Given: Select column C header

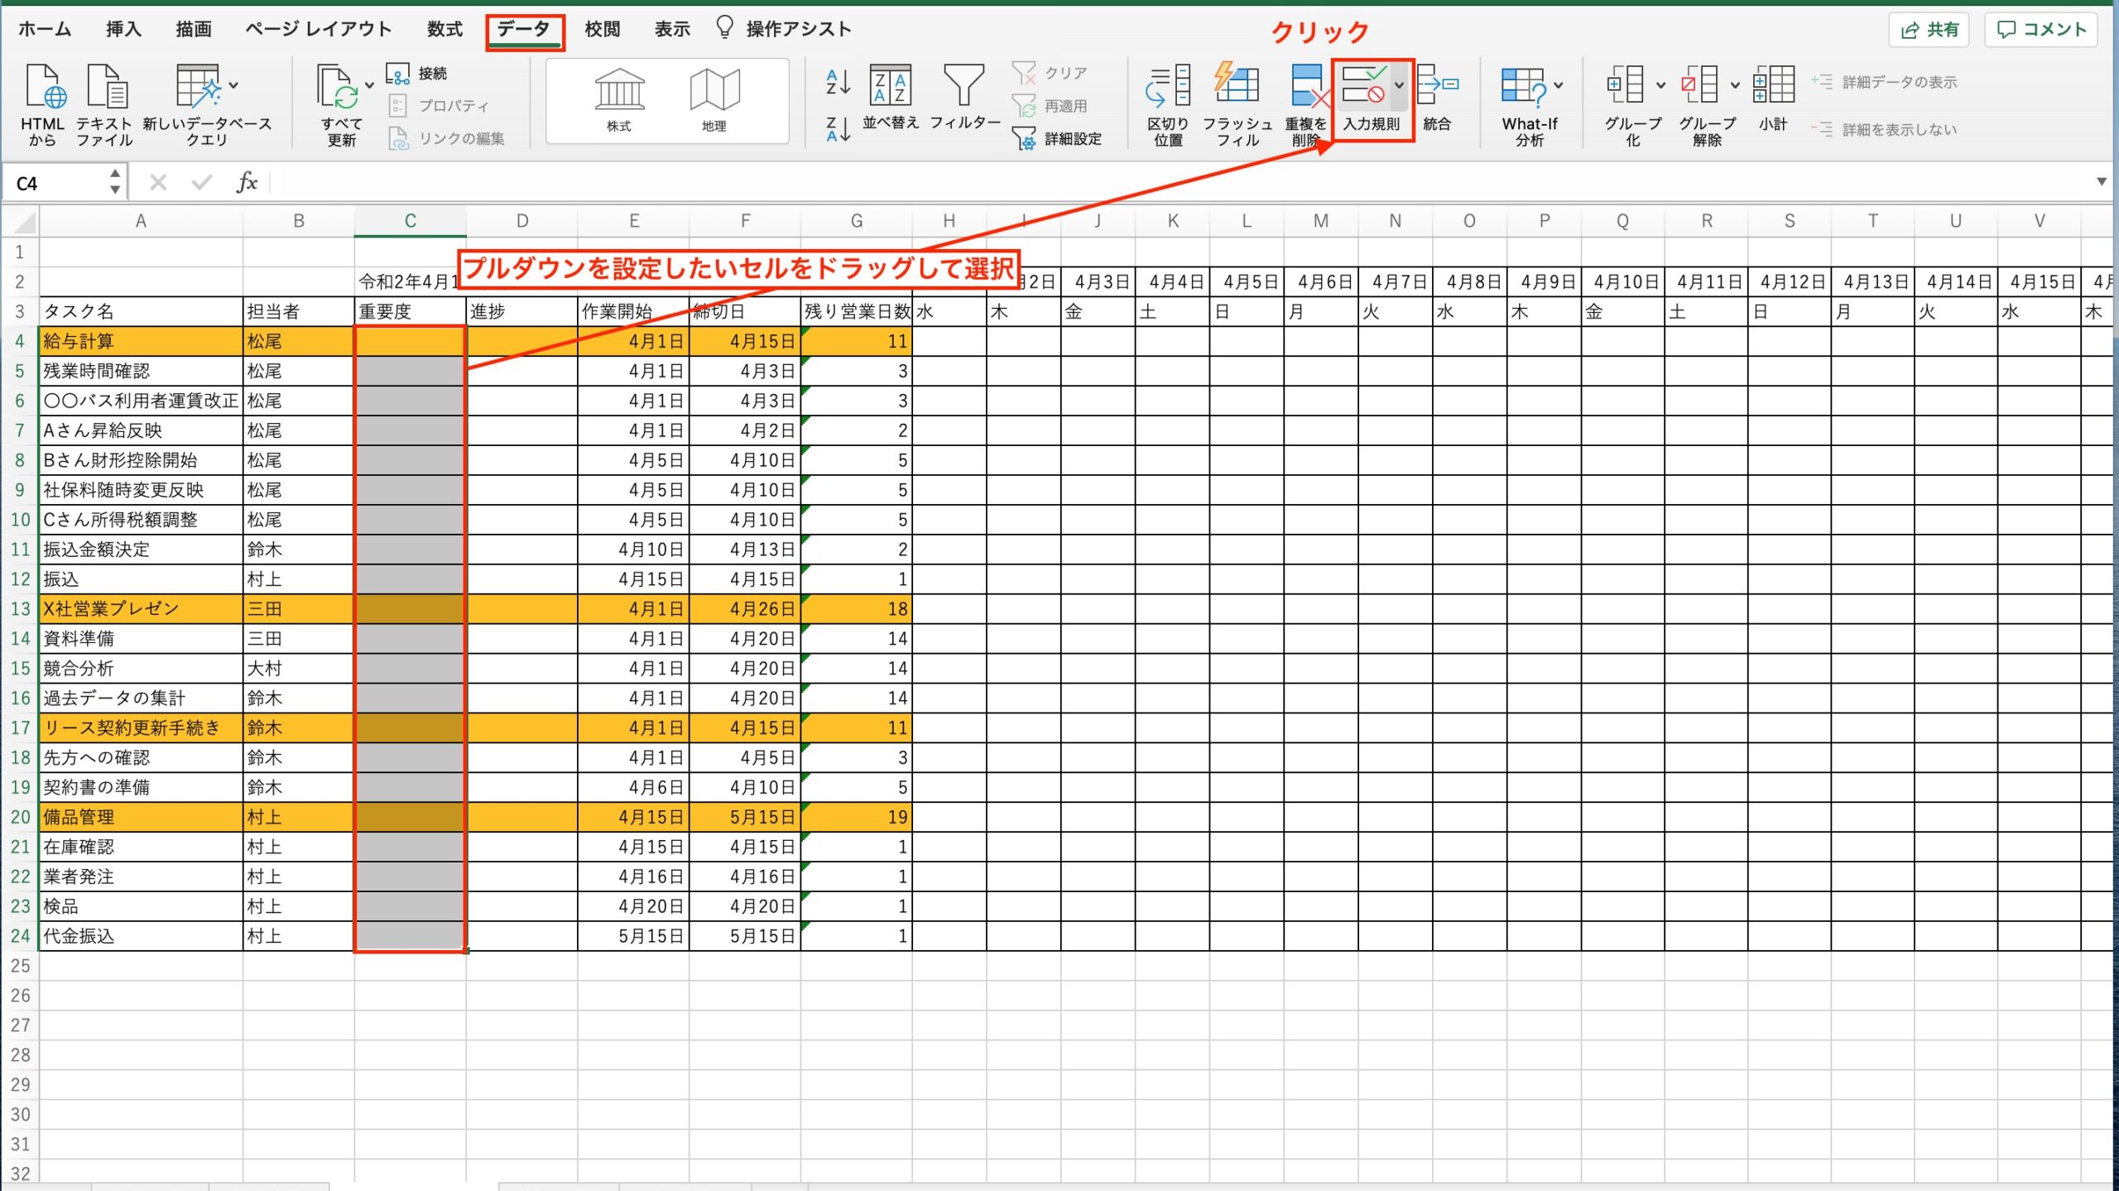Looking at the screenshot, I should pyautogui.click(x=411, y=221).
